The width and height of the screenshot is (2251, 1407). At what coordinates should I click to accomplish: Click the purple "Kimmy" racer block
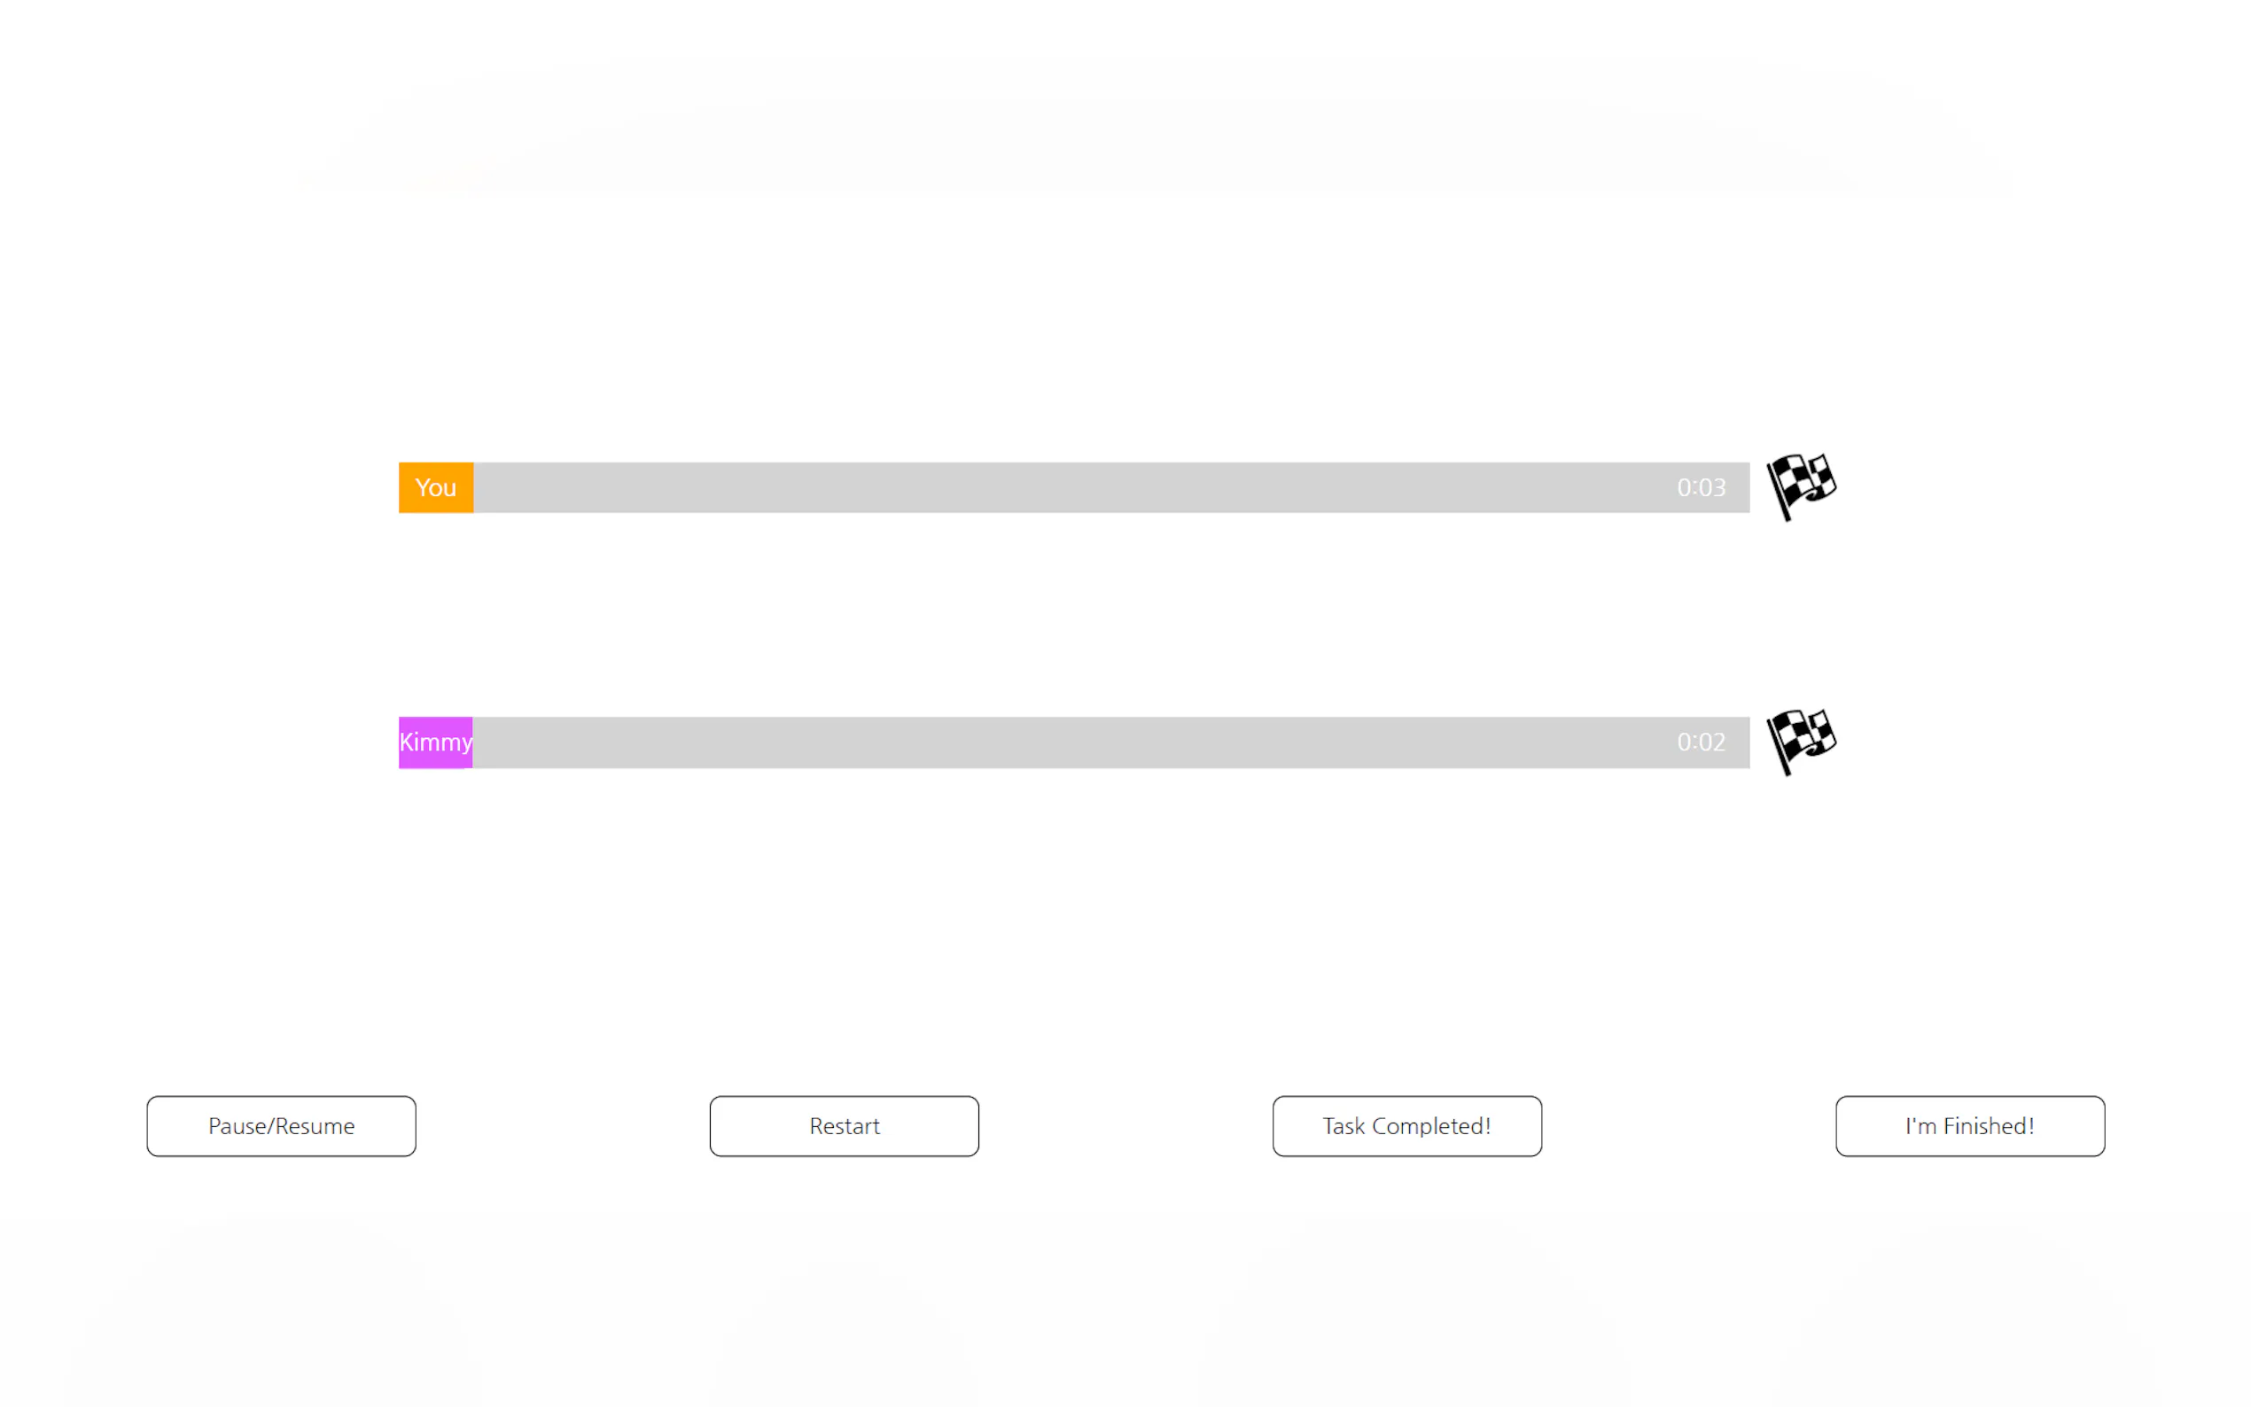(x=435, y=742)
